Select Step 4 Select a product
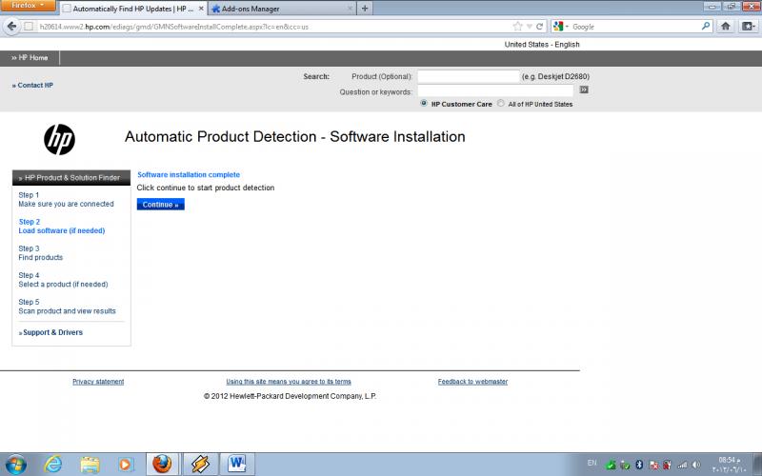The image size is (762, 476). coord(63,280)
